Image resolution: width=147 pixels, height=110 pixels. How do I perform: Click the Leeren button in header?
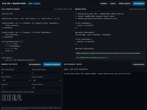tap(113, 4)
